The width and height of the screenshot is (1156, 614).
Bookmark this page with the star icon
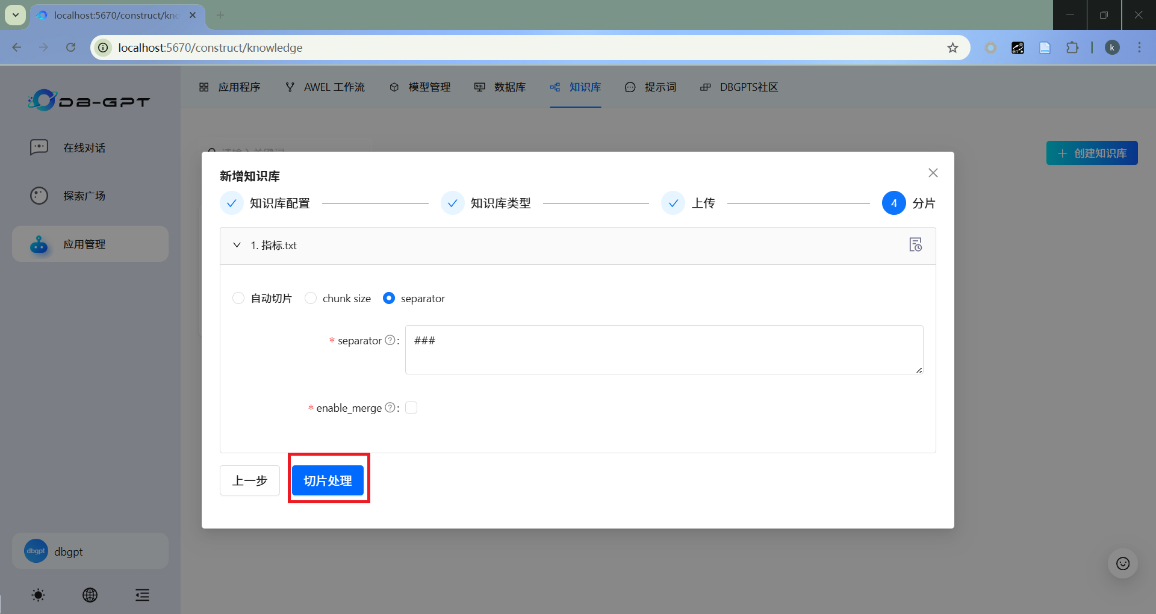952,48
